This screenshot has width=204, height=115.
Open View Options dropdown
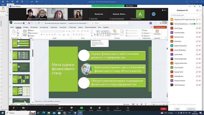(131, 6)
